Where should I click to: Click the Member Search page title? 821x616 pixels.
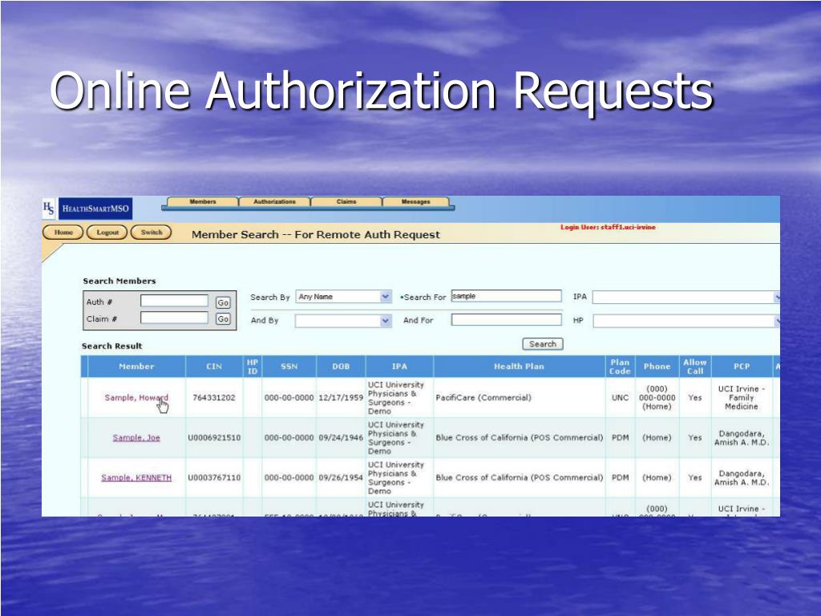point(316,235)
